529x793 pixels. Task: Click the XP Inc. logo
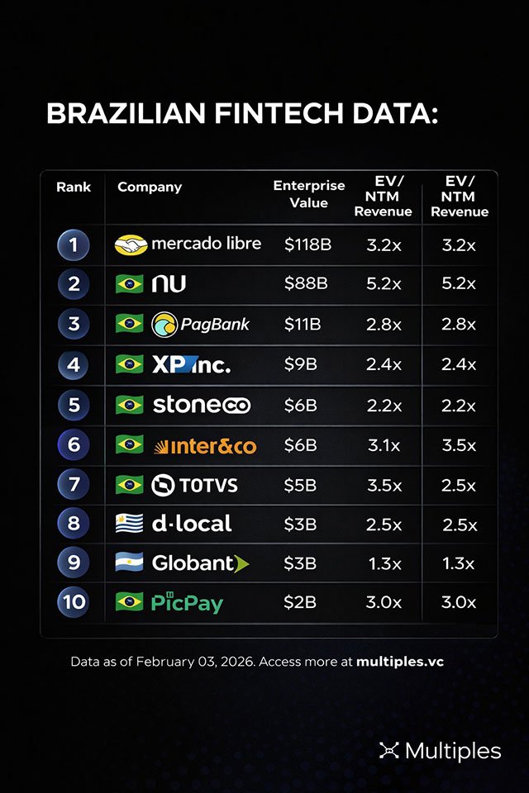click(191, 364)
